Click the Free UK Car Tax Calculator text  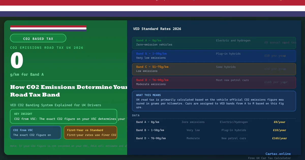(x=269, y=158)
